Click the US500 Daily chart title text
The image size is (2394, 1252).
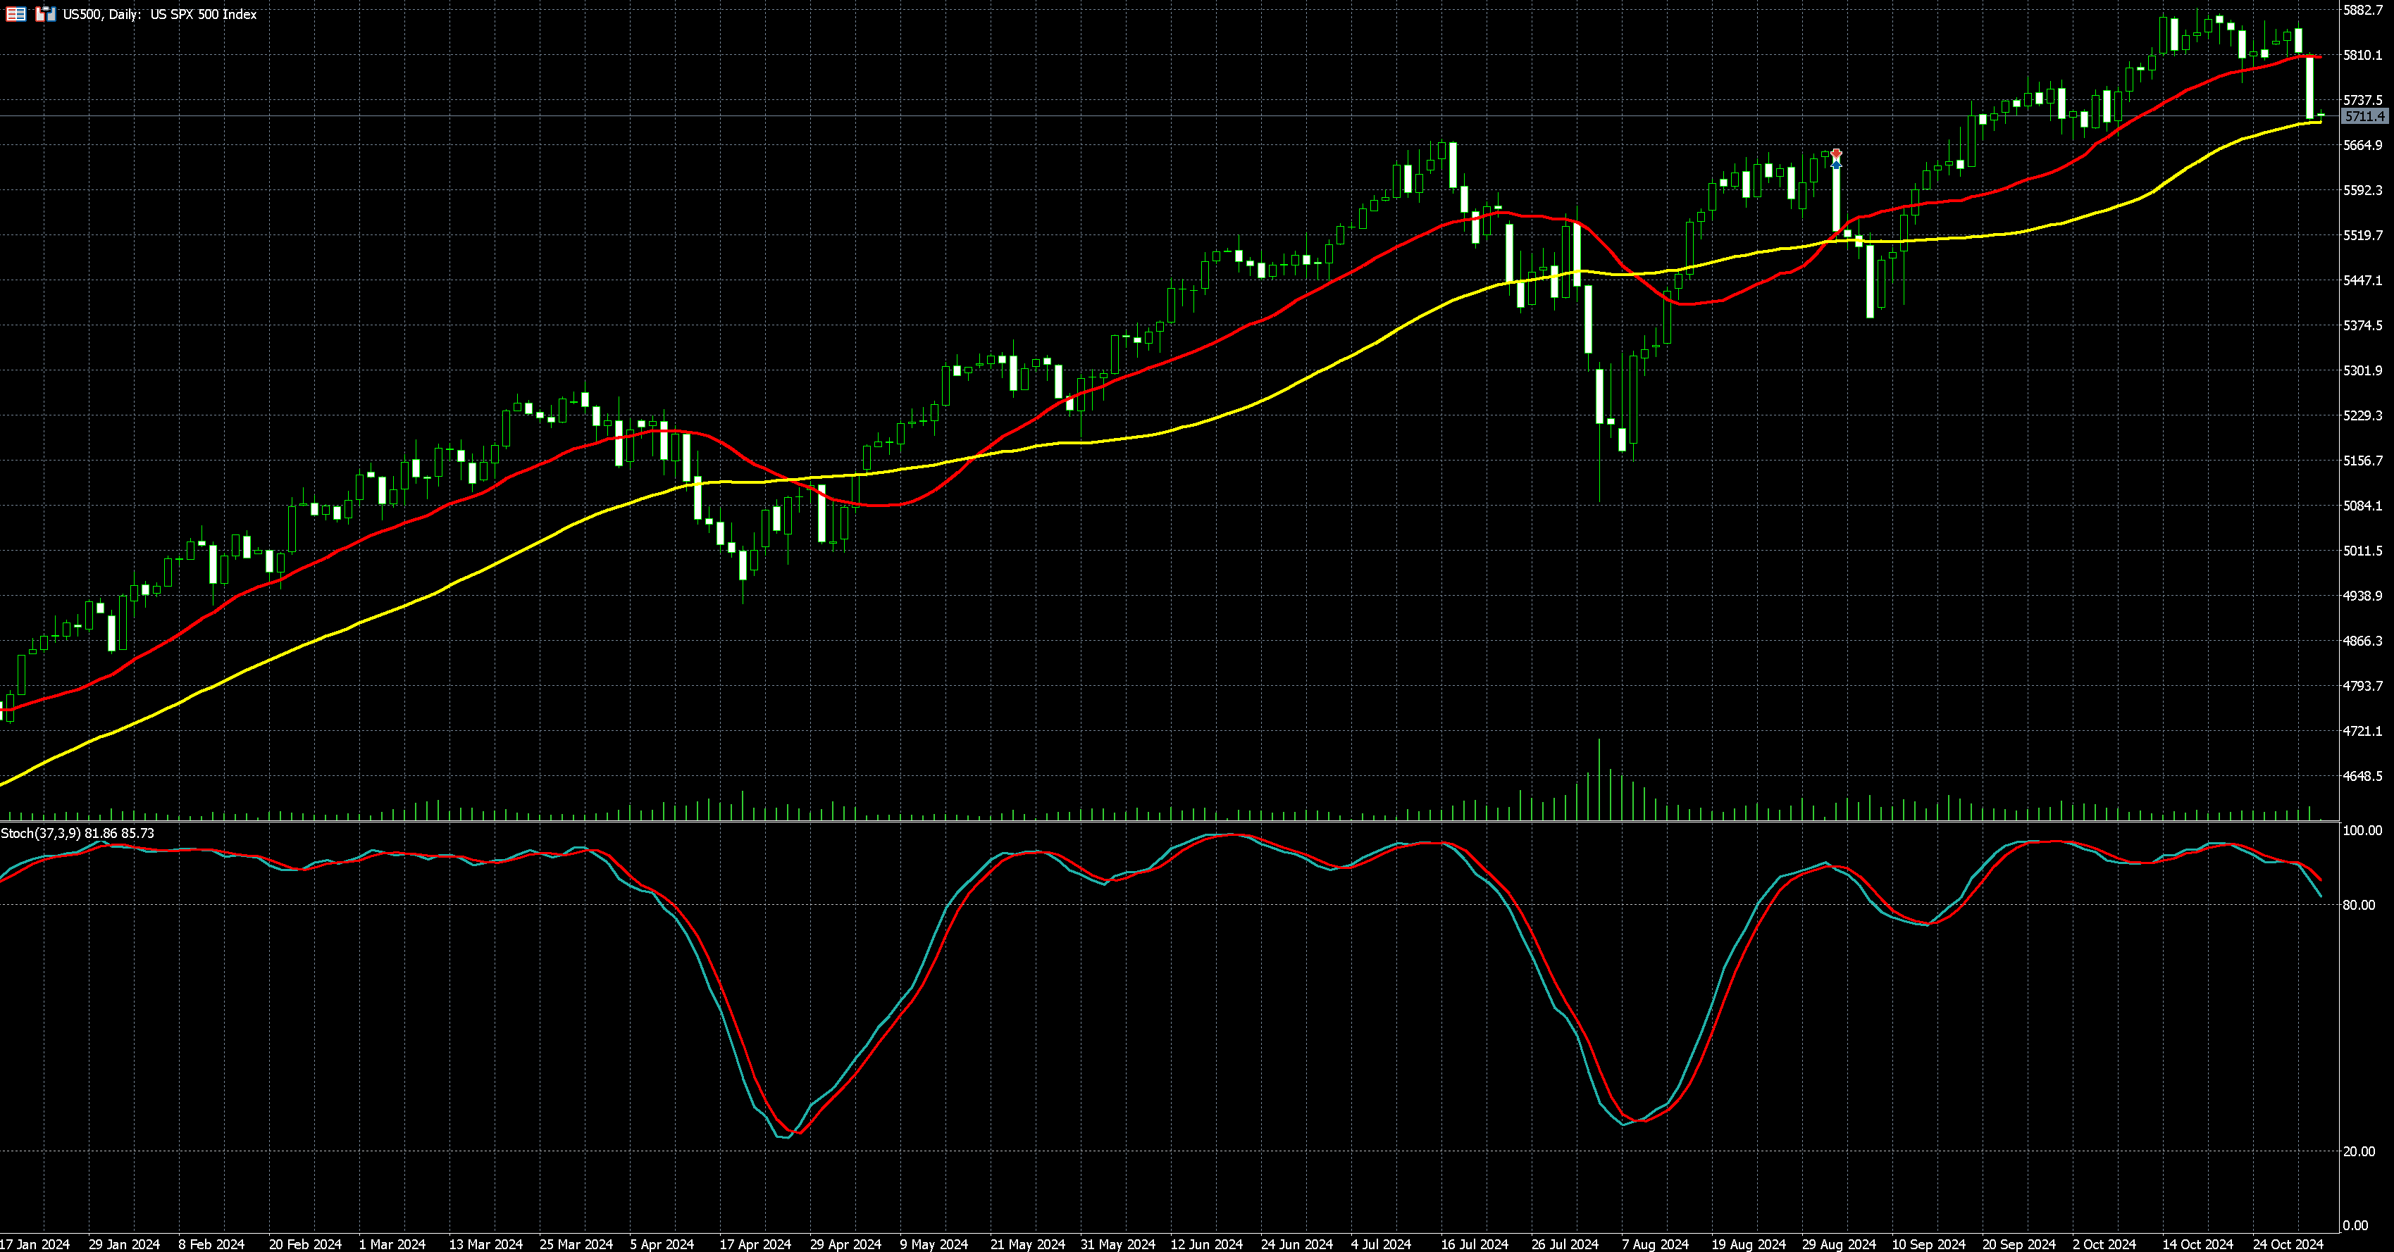(x=160, y=14)
